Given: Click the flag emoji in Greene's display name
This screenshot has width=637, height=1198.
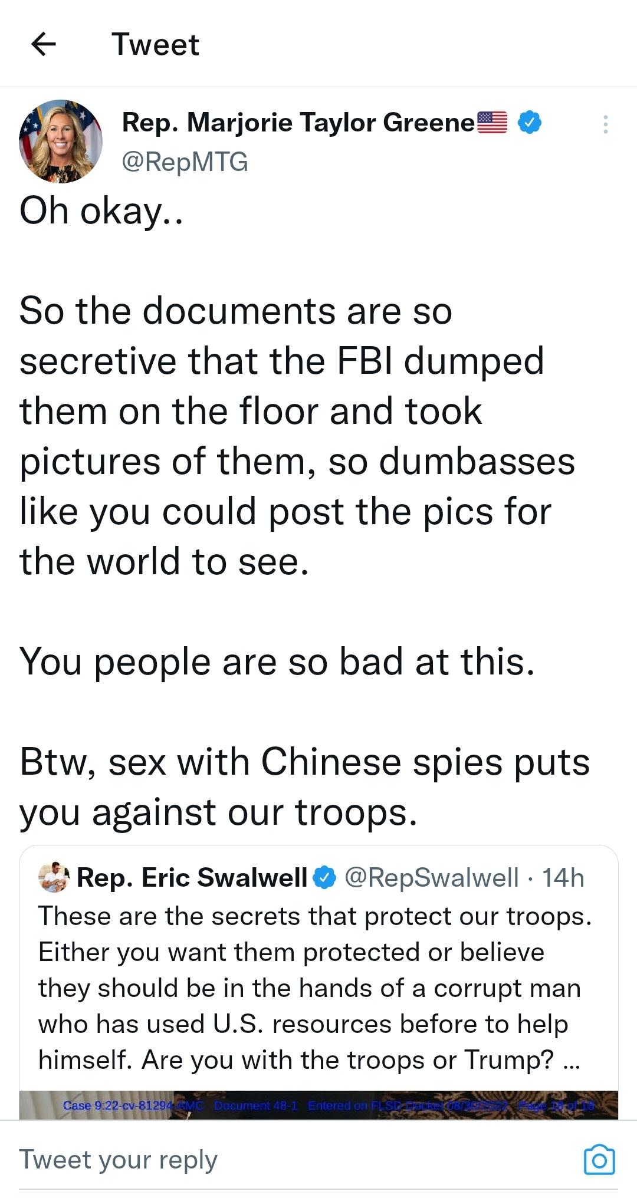Looking at the screenshot, I should [x=492, y=121].
